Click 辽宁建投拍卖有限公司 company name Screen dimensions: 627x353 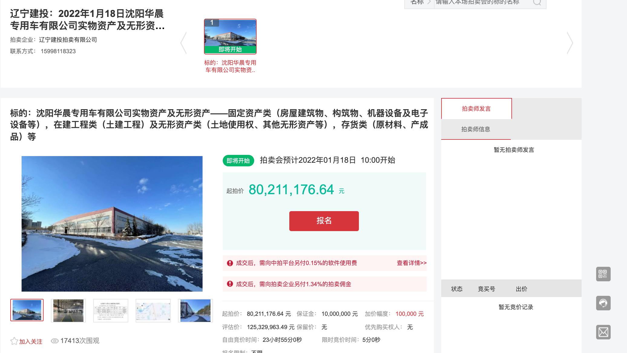[x=68, y=40]
